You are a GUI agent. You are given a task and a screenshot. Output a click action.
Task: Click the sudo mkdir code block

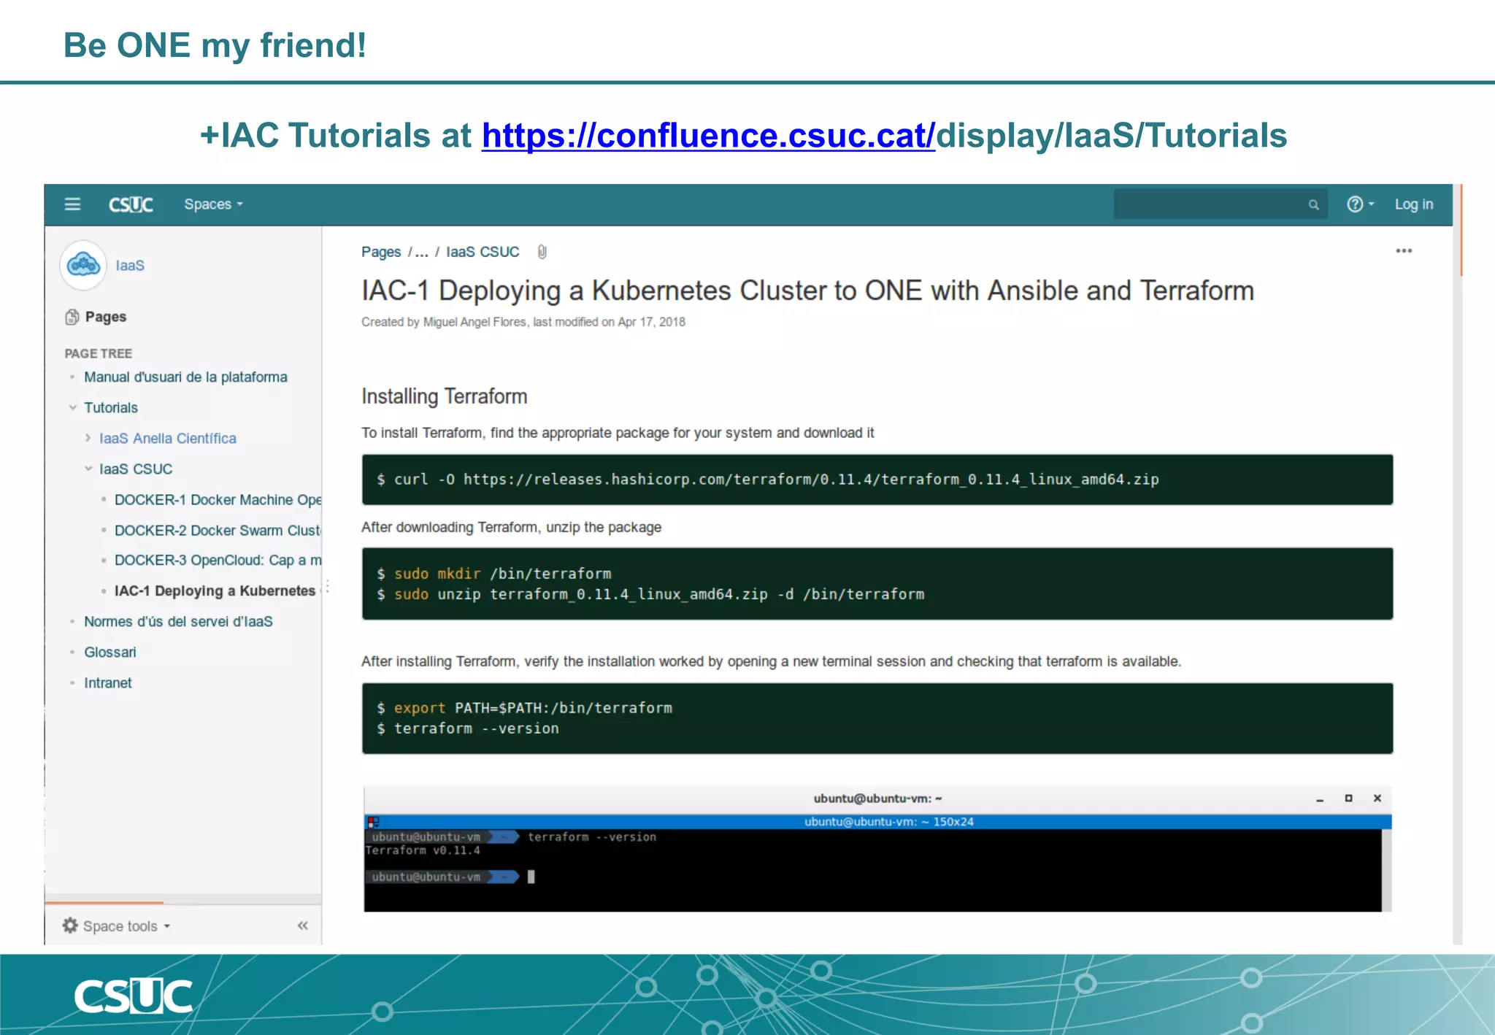(x=877, y=584)
